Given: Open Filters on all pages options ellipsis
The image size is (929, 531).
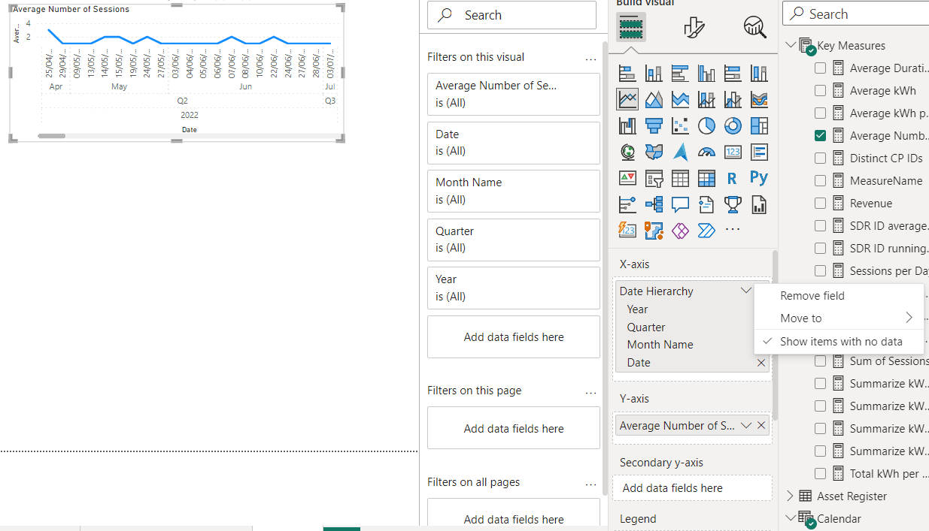Looking at the screenshot, I should pos(590,483).
